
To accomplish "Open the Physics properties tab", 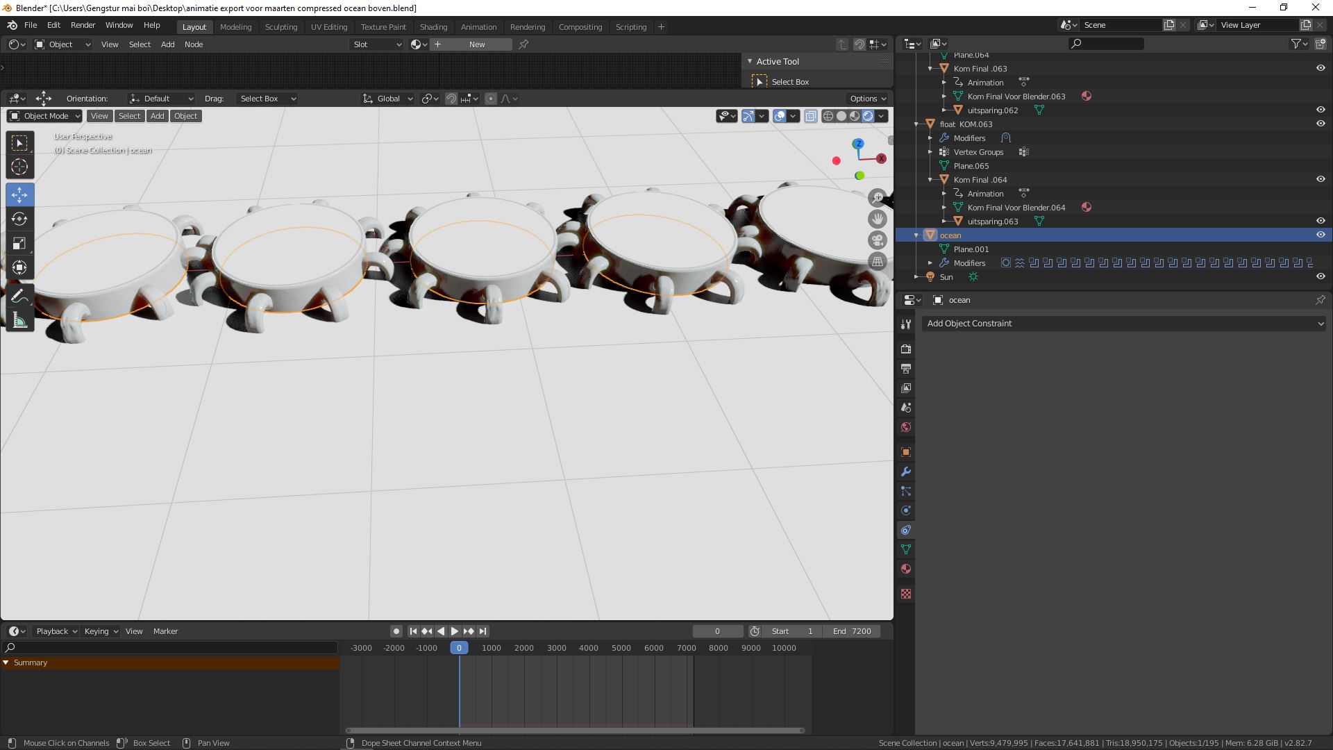I will (905, 511).
